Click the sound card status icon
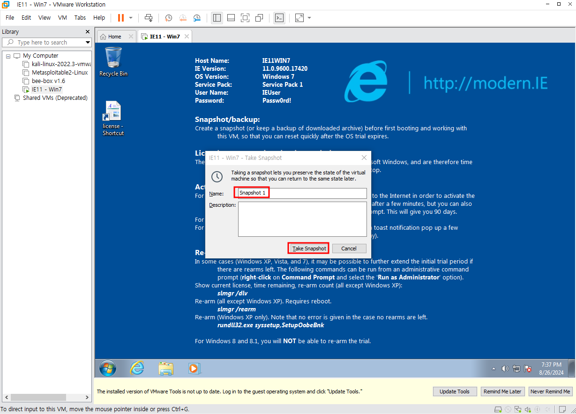This screenshot has height=414, width=576. coord(528,409)
